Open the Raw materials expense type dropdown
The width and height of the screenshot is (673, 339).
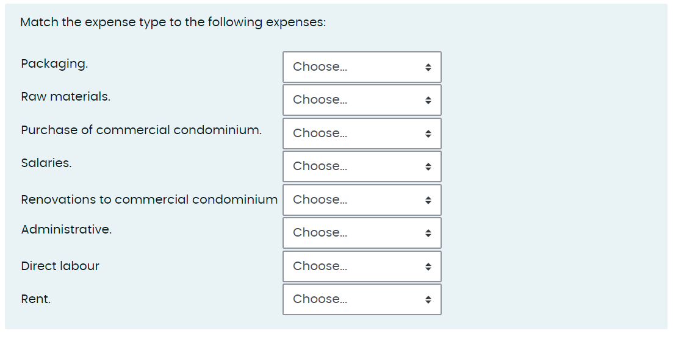tap(362, 100)
